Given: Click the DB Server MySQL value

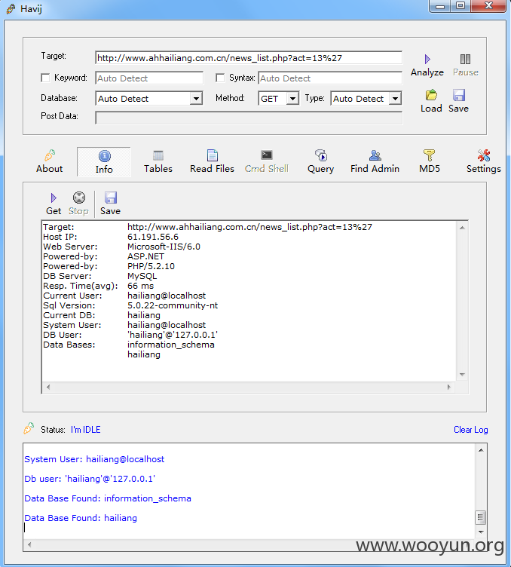Looking at the screenshot, I should pos(142,276).
